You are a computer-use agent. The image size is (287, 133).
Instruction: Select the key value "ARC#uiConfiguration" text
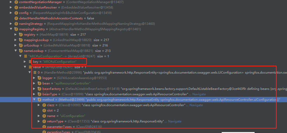pos(59,62)
